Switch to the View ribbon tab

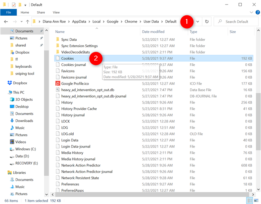tap(56, 12)
